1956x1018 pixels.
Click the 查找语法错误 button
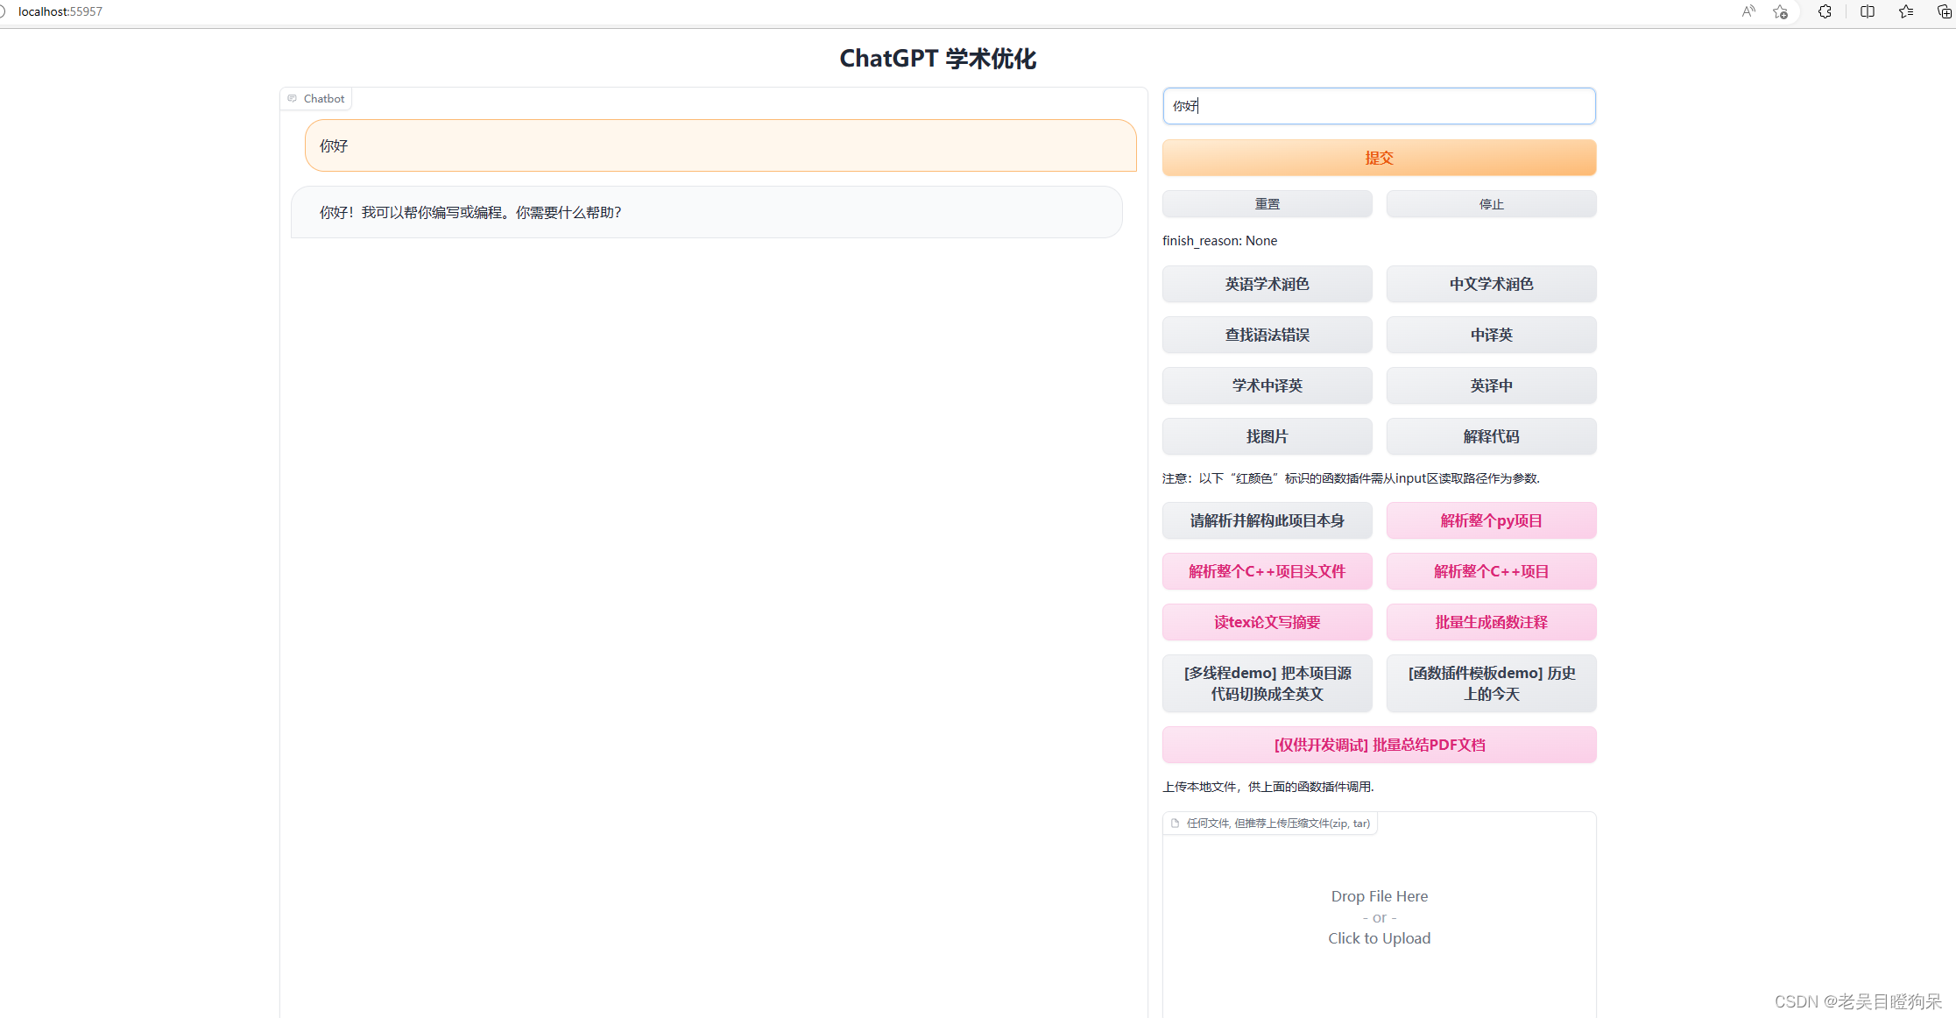point(1267,335)
